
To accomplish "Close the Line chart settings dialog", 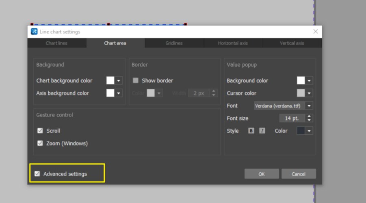I will (316, 32).
